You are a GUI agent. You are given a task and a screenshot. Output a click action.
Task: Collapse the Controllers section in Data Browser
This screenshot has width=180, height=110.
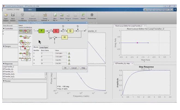click(4, 29)
